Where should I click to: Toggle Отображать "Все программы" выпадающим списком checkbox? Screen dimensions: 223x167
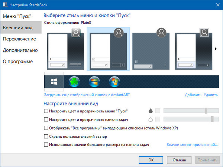46,128
